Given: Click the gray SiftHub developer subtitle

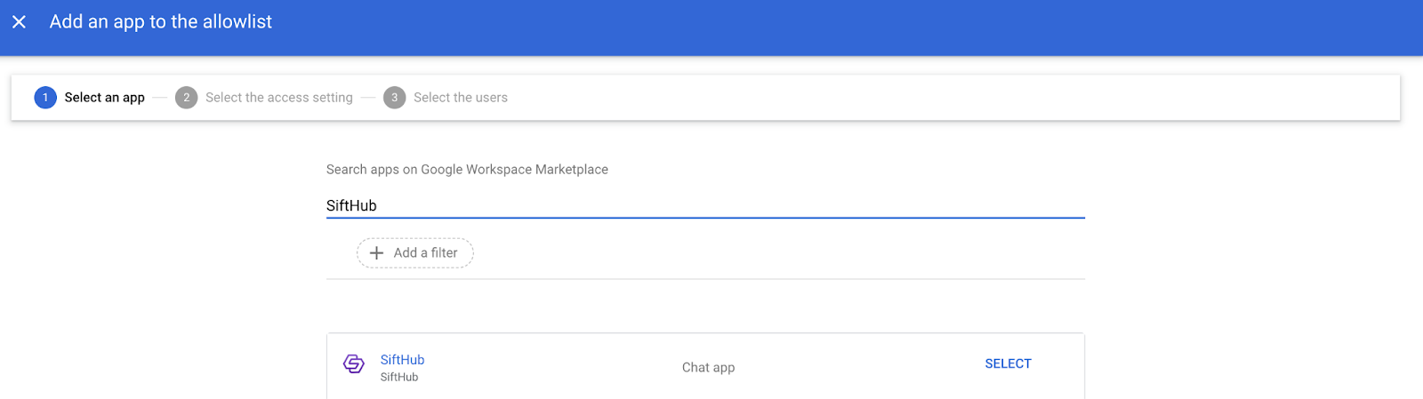Looking at the screenshot, I should click(x=399, y=378).
